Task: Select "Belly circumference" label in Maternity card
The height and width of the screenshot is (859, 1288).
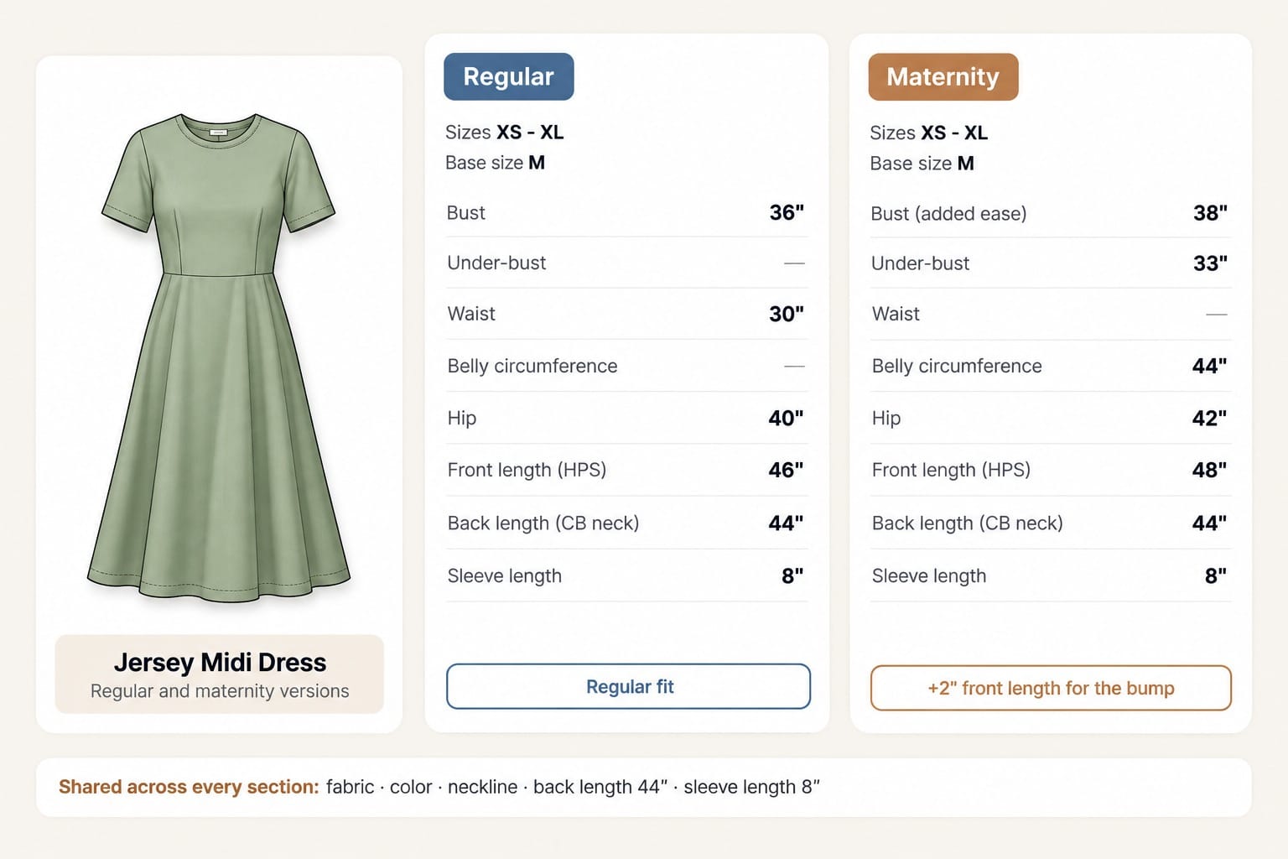Action: [x=957, y=366]
